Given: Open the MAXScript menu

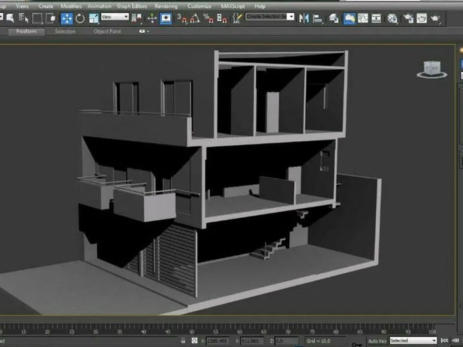Looking at the screenshot, I should 233,6.
